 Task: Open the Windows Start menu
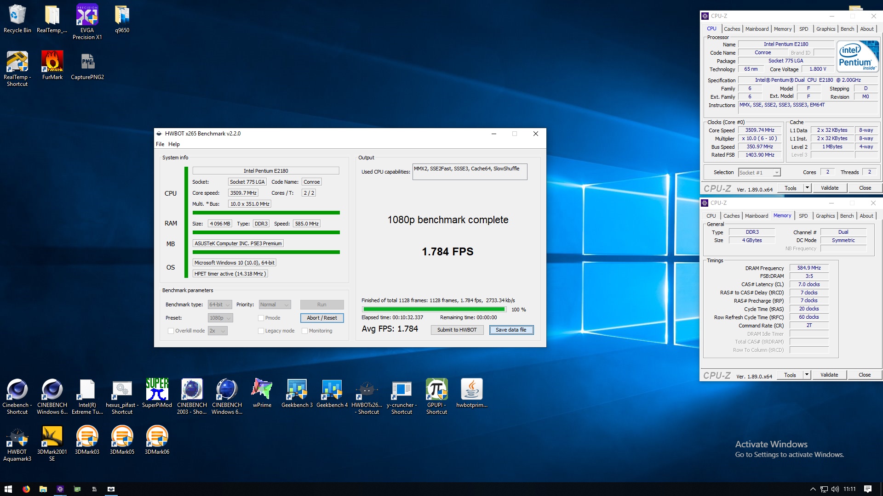[8, 489]
